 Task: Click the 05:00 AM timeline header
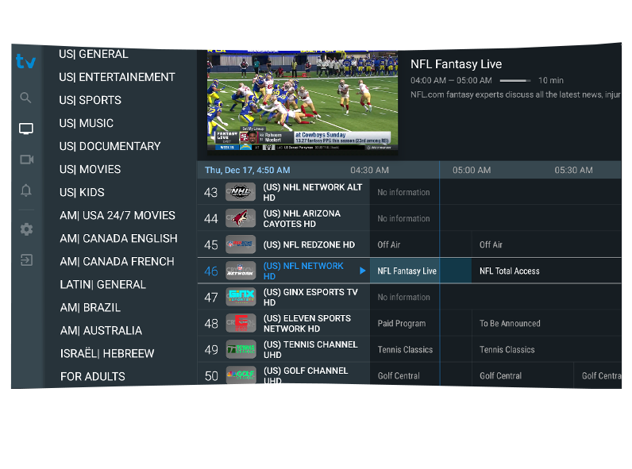(x=472, y=170)
